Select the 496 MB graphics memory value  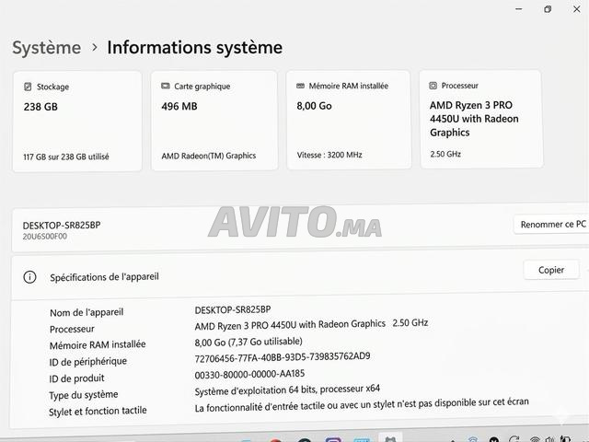[179, 107]
